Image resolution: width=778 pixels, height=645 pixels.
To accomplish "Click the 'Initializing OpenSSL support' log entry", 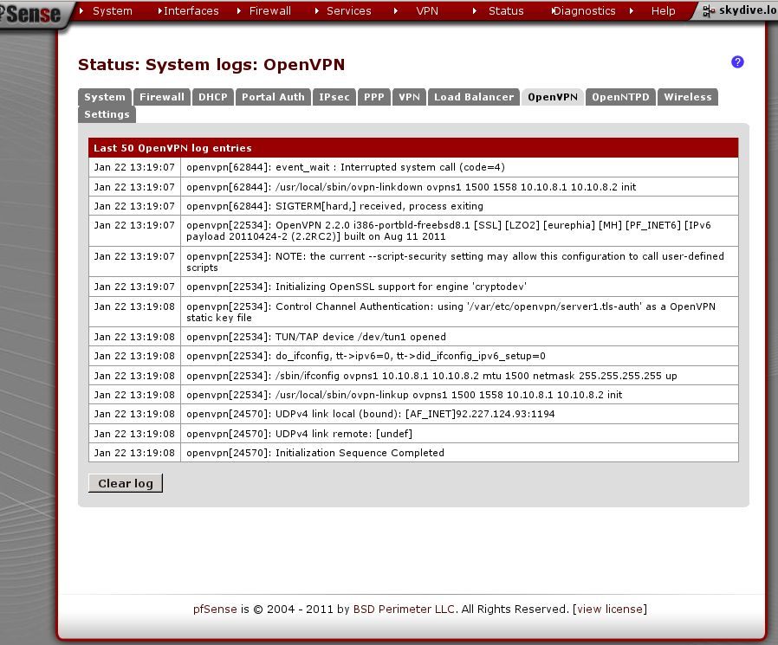I will point(413,287).
